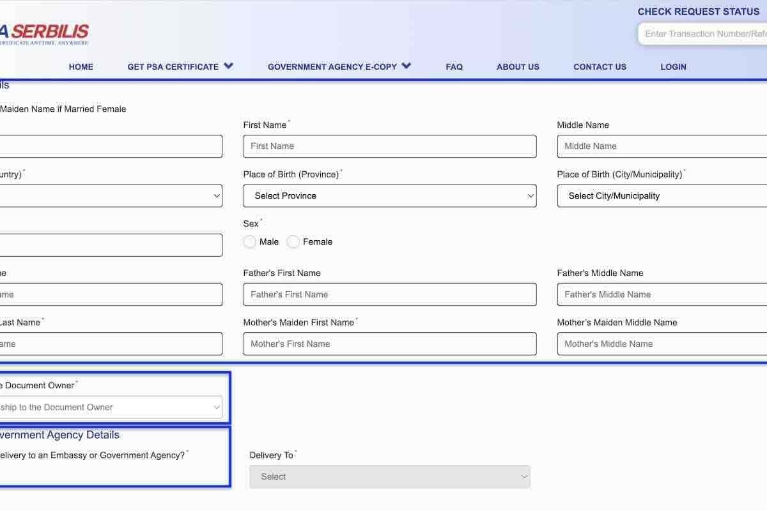Expand the Government Agency E-Copy chevron
The width and height of the screenshot is (767, 511).
pyautogui.click(x=407, y=66)
